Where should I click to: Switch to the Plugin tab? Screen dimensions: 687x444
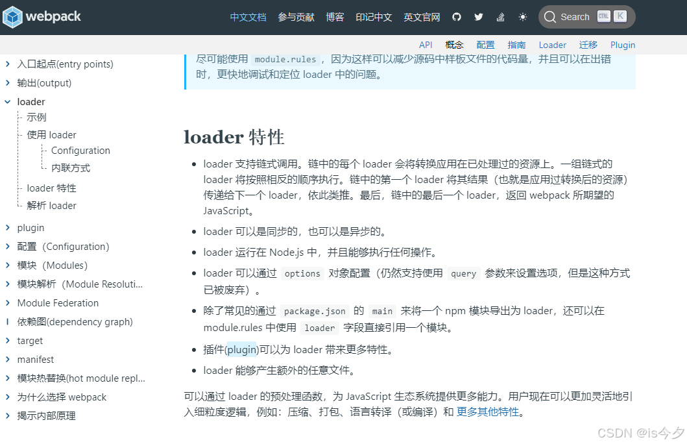pyautogui.click(x=623, y=45)
